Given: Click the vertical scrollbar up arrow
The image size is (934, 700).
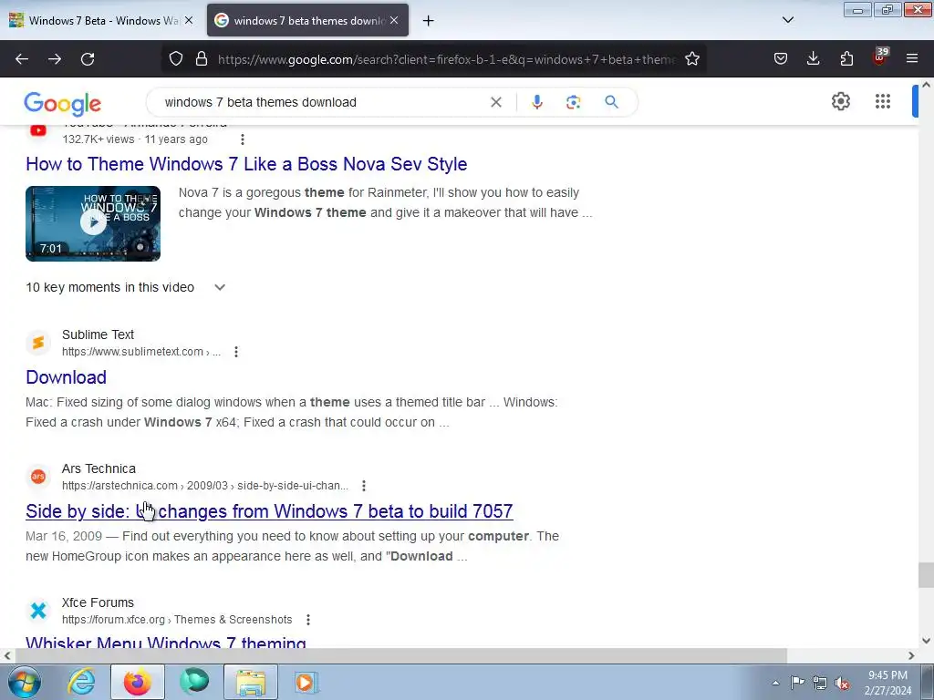Looking at the screenshot, I should click(926, 85).
